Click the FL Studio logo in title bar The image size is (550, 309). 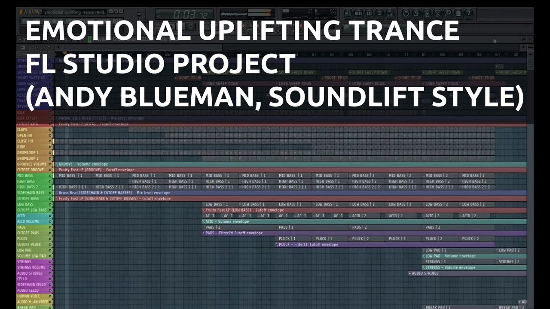click(x=30, y=12)
